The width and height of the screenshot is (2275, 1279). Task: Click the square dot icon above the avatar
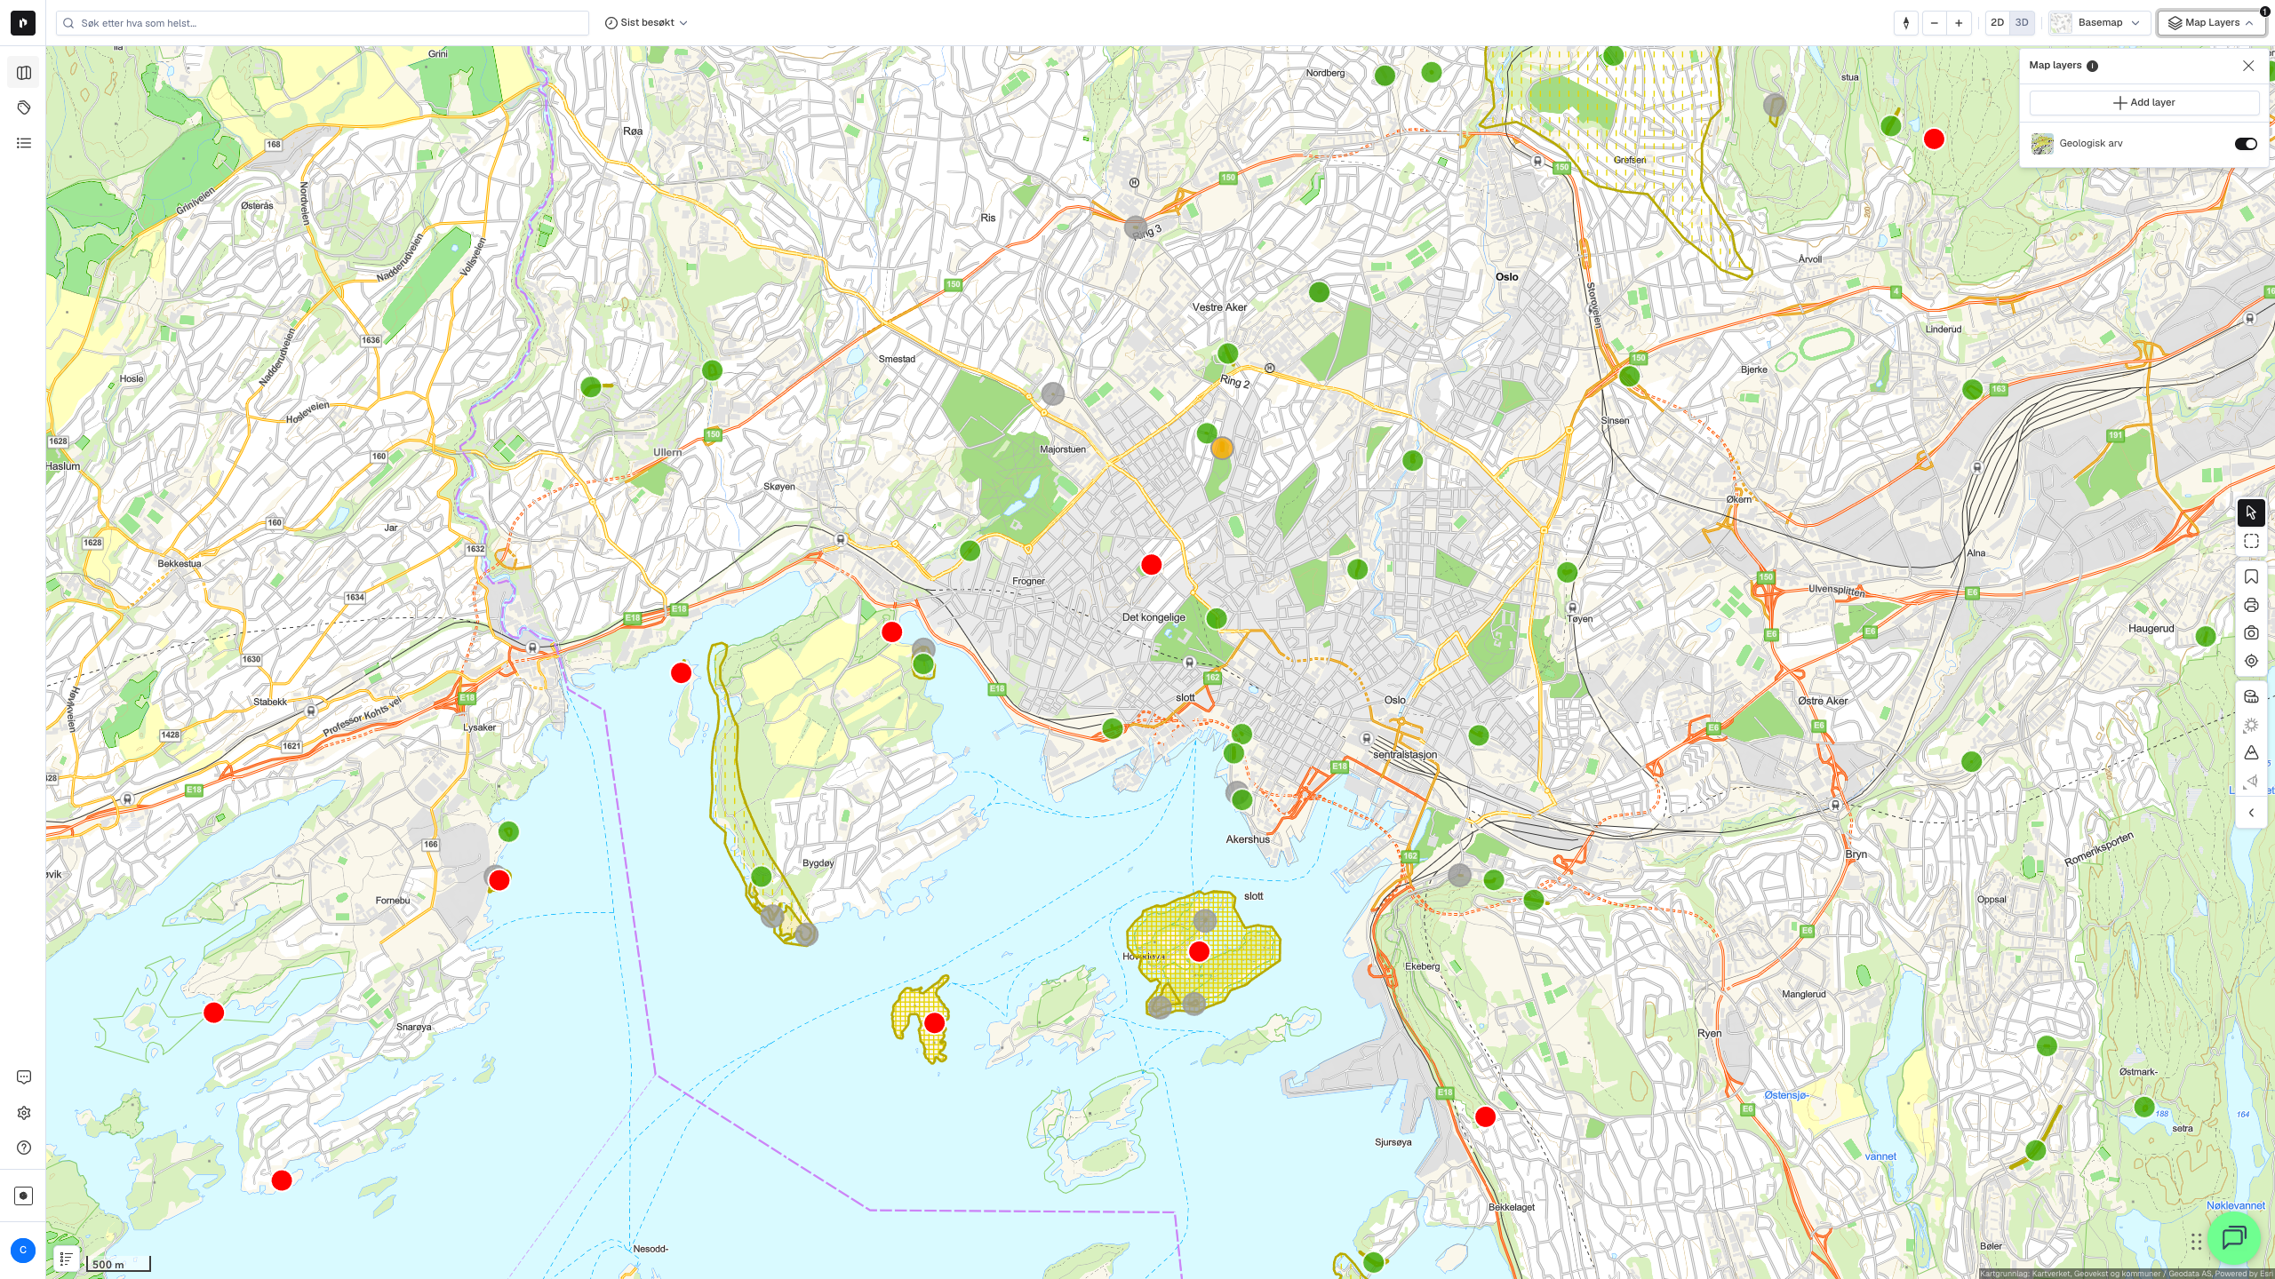24,1196
